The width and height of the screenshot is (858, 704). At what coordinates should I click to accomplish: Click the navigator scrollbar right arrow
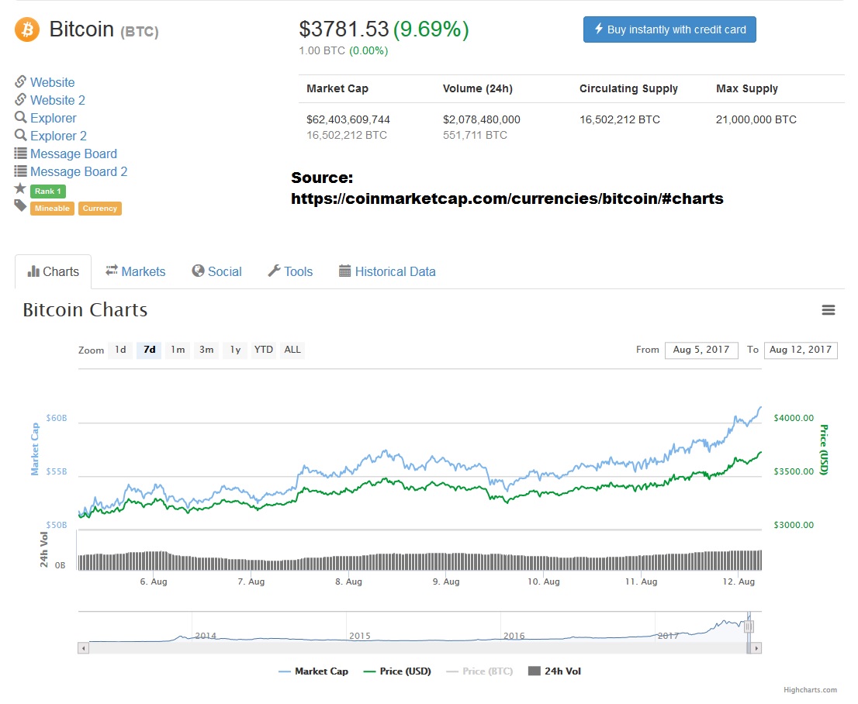click(x=756, y=647)
